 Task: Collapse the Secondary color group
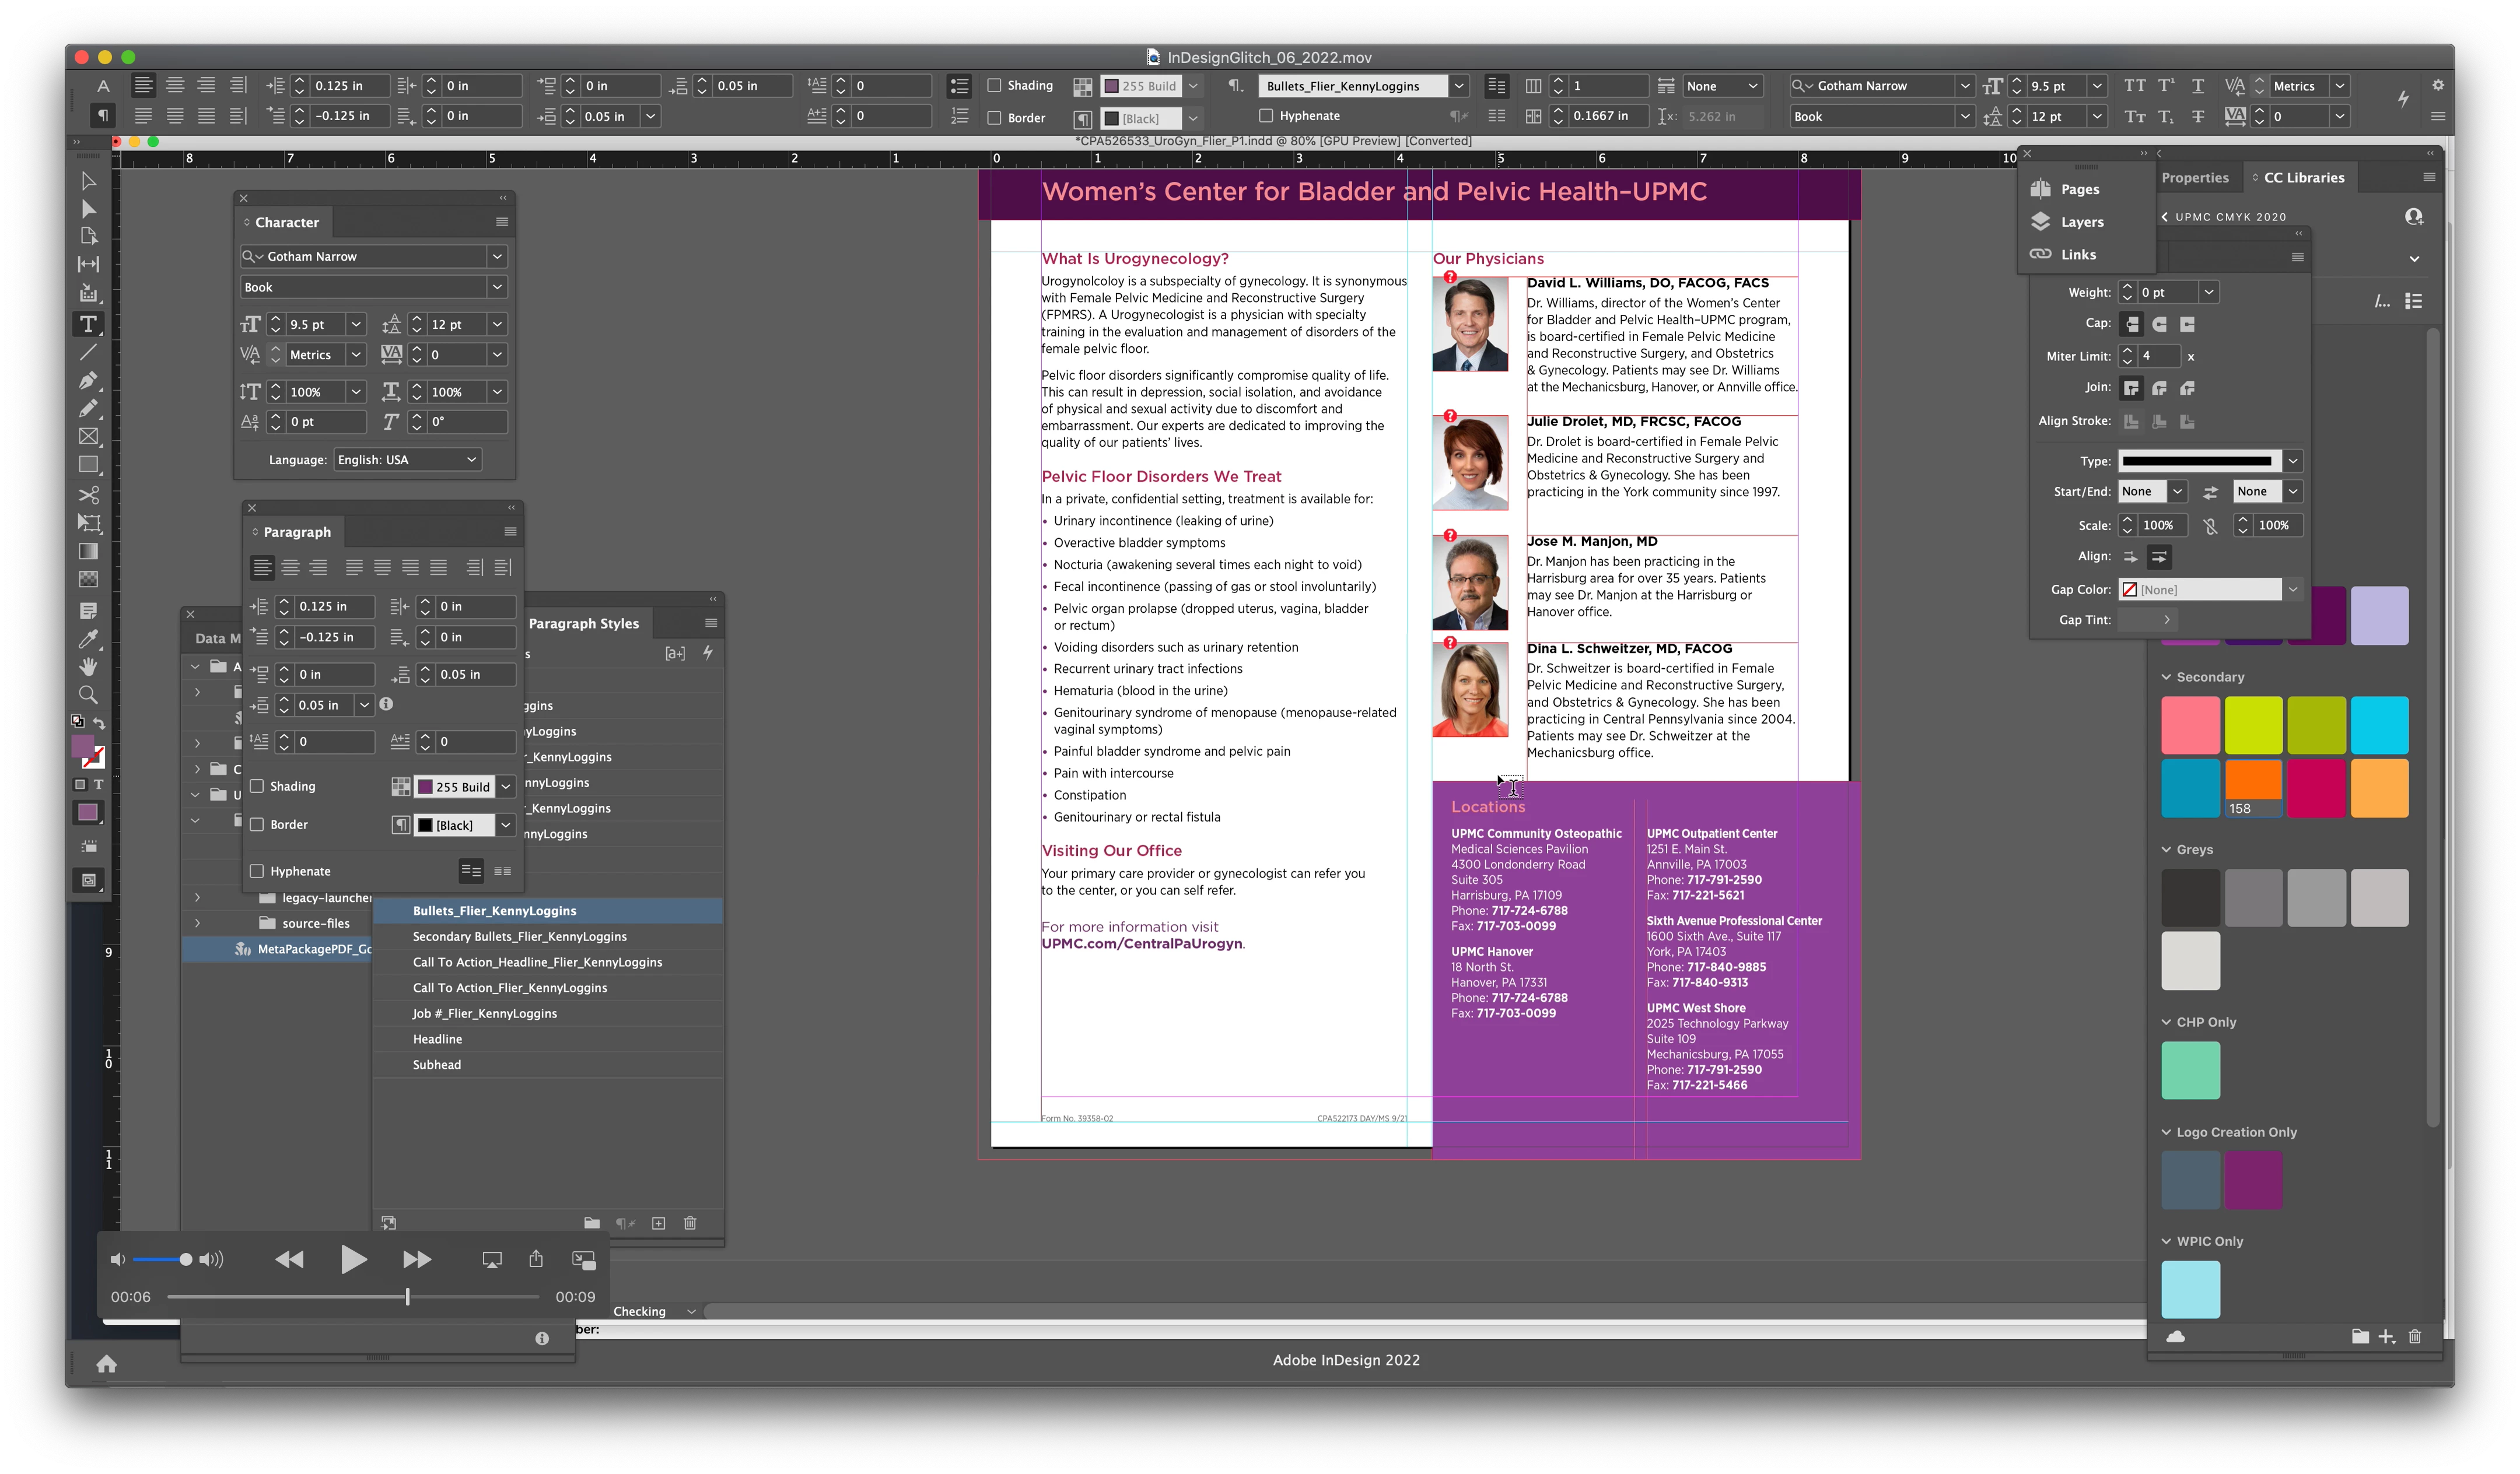(x=2166, y=676)
